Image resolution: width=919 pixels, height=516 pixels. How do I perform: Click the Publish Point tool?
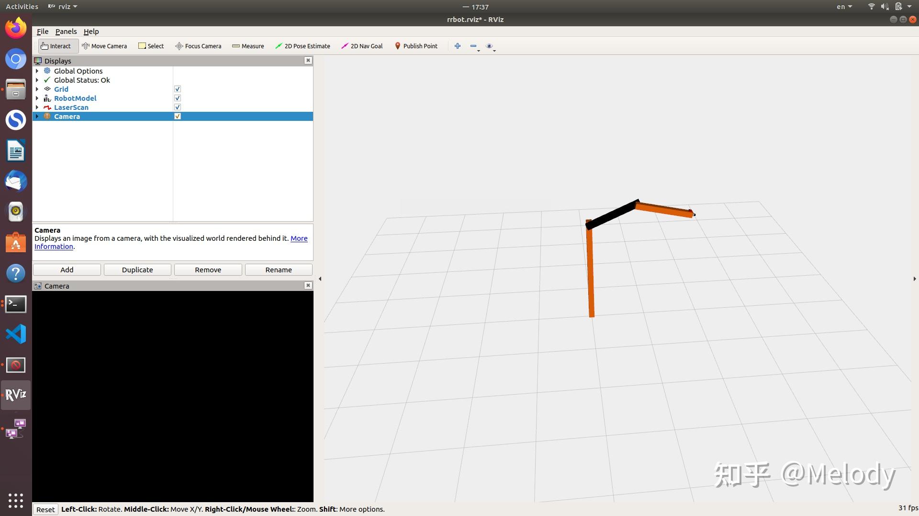[416, 46]
